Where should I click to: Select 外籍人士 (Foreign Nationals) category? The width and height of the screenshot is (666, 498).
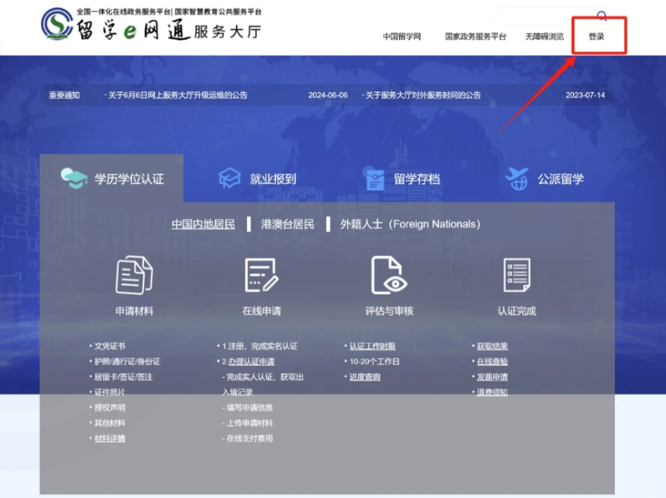coord(410,224)
